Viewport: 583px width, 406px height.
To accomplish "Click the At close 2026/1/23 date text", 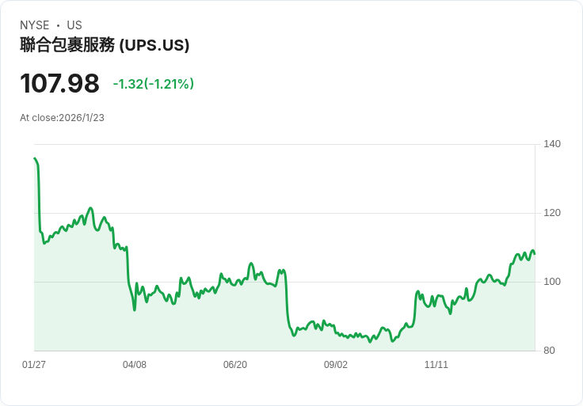I will tap(63, 118).
